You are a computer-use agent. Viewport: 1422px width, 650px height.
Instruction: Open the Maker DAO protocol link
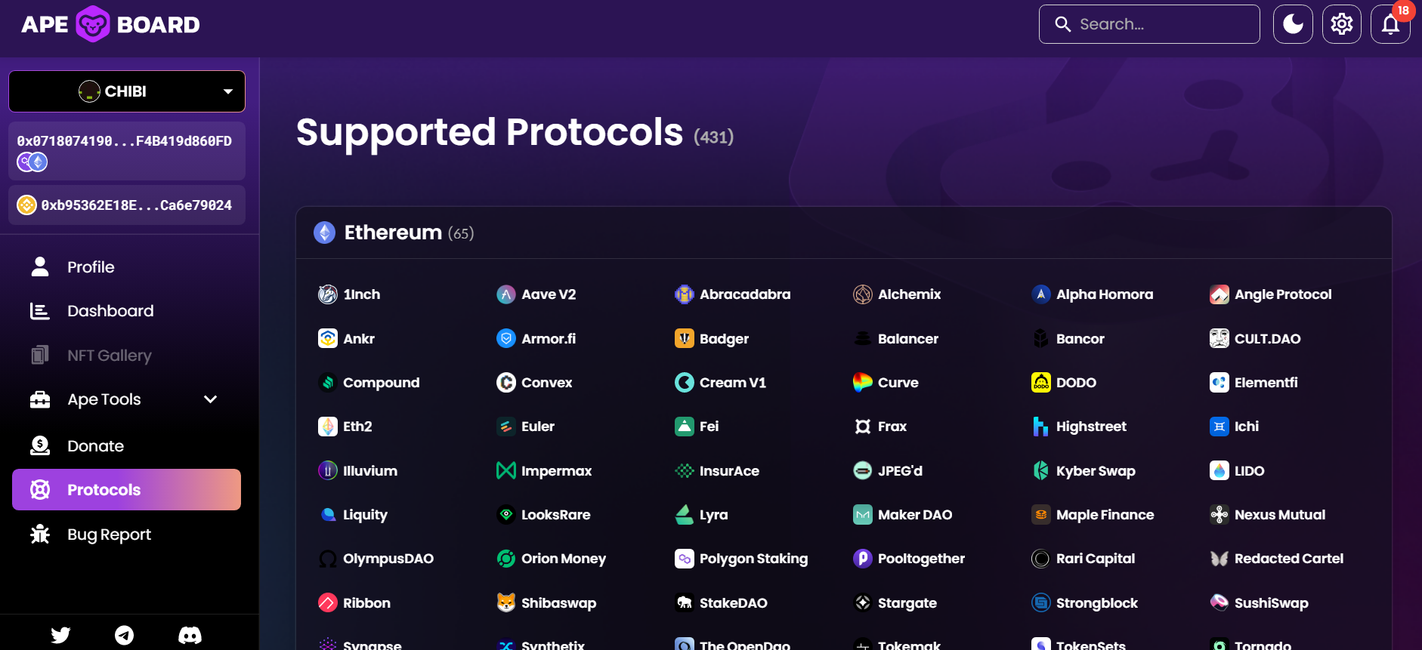[x=903, y=515]
